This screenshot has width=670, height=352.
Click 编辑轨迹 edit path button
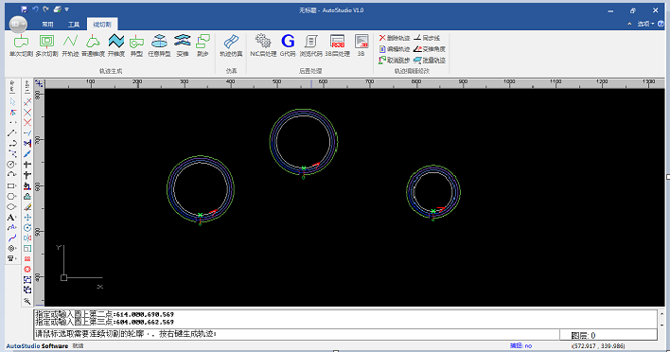pos(394,49)
